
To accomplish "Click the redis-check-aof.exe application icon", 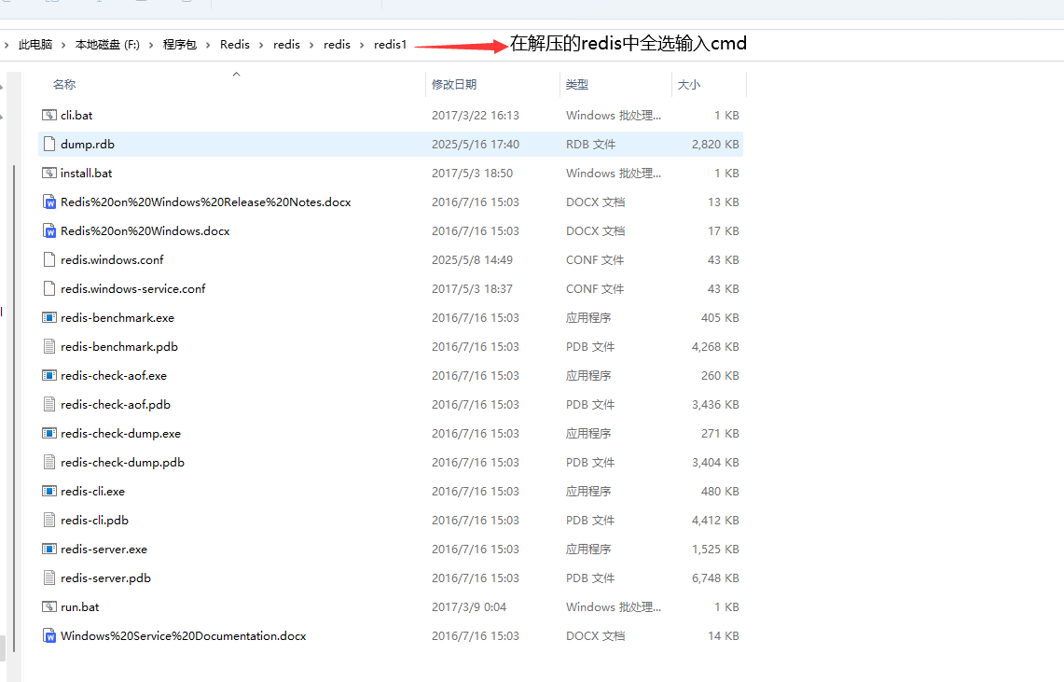I will click(x=48, y=375).
